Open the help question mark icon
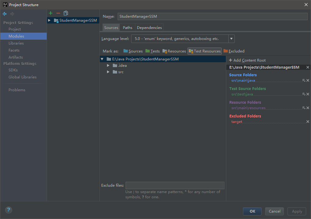 9,210
